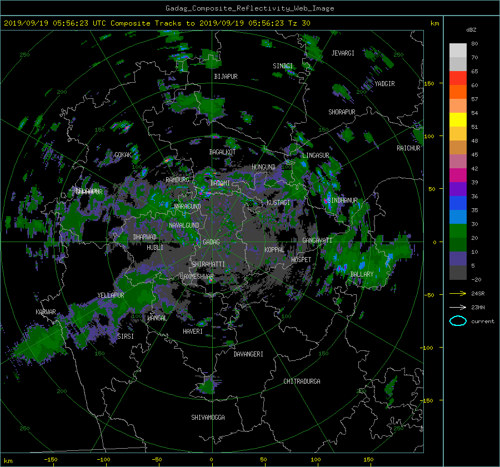500x467 pixels.
Task: Select the purple 39 dBZ legend swatch
Action: (458, 189)
